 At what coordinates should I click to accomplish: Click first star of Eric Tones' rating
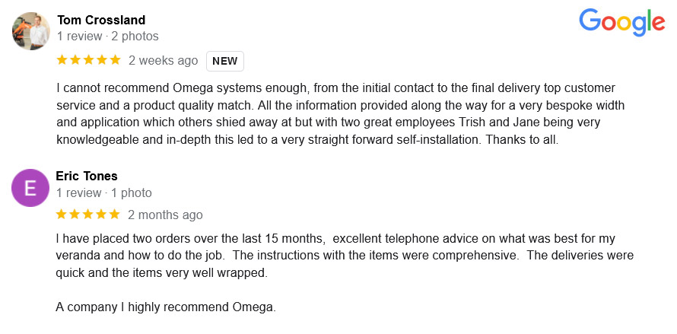click(62, 215)
